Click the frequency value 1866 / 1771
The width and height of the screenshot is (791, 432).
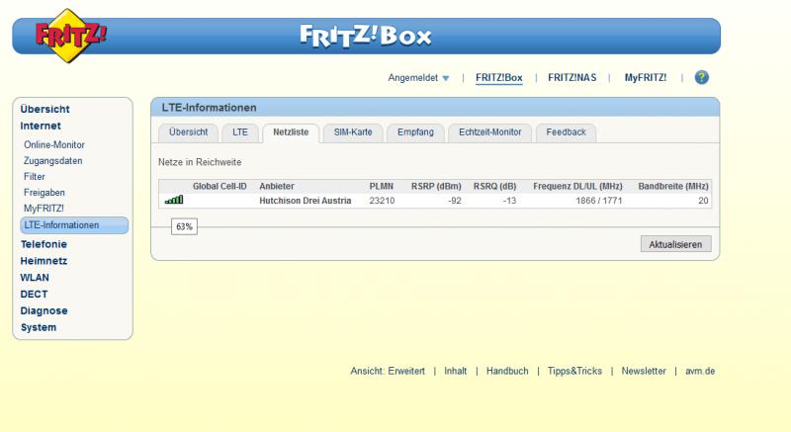click(x=599, y=201)
